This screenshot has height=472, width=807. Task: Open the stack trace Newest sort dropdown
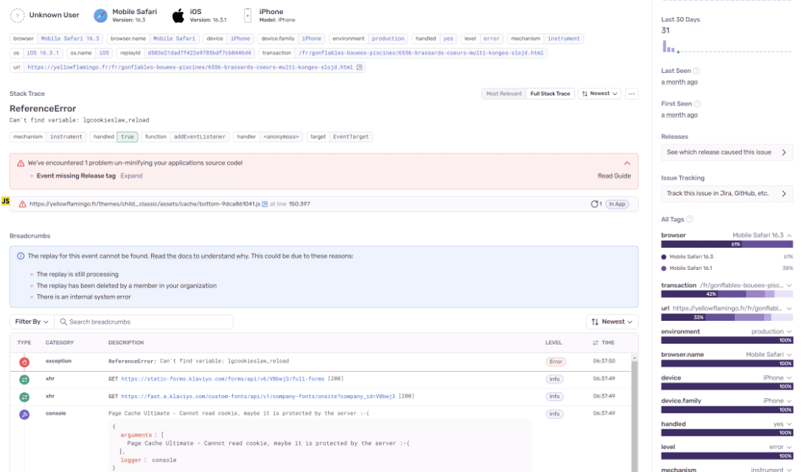tap(600, 94)
